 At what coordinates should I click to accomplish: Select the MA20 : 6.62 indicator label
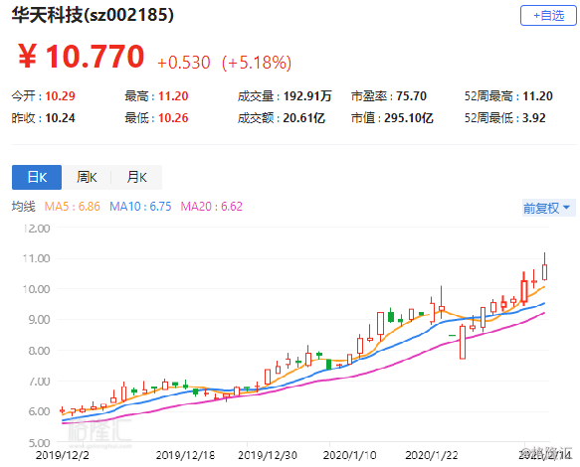(x=212, y=206)
